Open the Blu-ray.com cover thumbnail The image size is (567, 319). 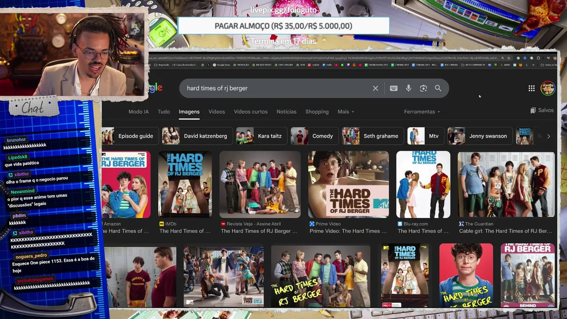point(423,185)
